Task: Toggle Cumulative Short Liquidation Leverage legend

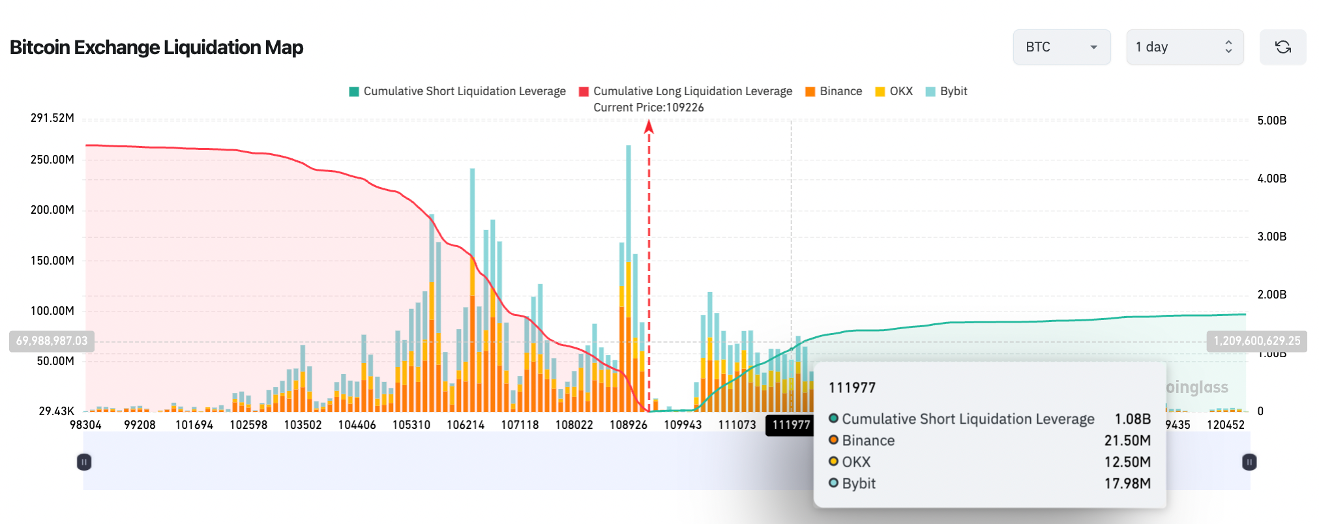Action: click(457, 91)
